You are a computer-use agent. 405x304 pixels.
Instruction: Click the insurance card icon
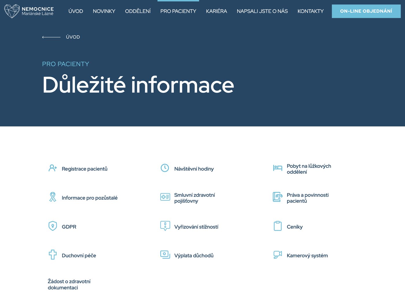coord(165,197)
